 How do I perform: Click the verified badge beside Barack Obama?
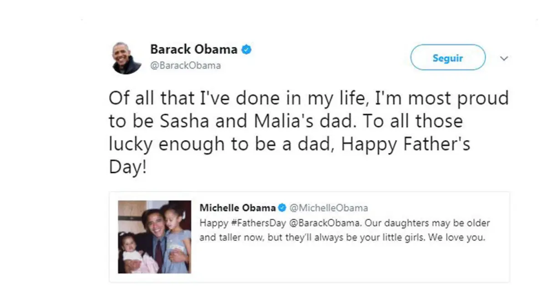point(246,50)
